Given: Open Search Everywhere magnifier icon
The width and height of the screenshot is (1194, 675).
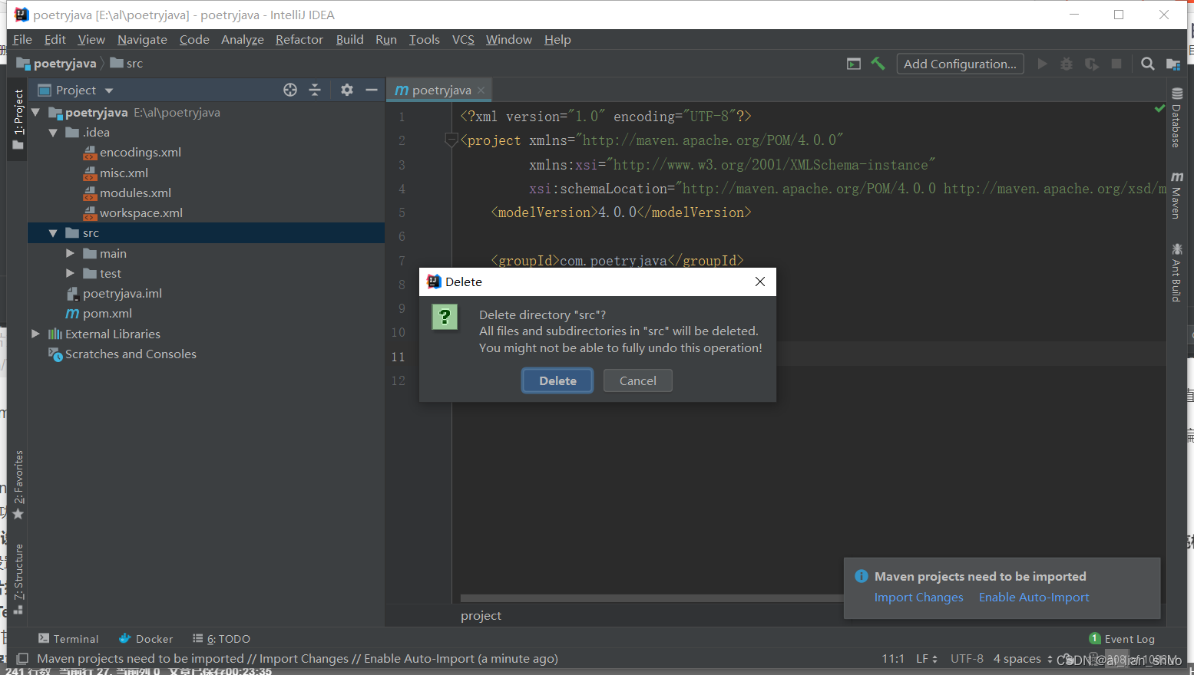Looking at the screenshot, I should 1147,64.
